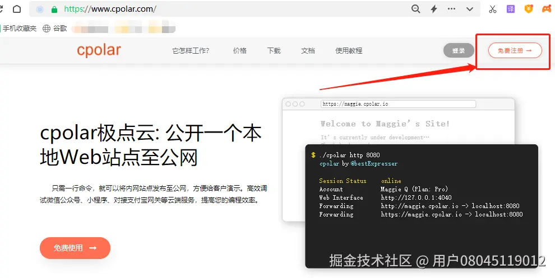Open the 价格 pricing page
Screen dimensions: 555x278
coord(239,50)
